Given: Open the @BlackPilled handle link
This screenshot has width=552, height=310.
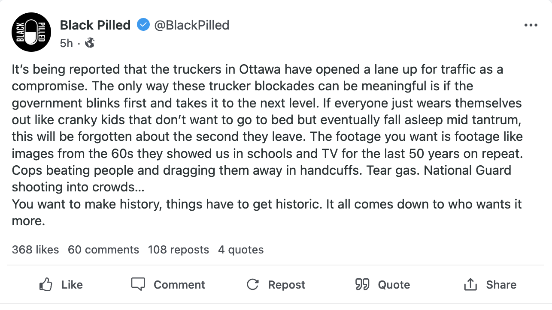Looking at the screenshot, I should (191, 25).
